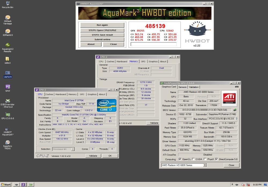Image resolution: width=268 pixels, height=187 pixels.
Task: Toggle the OpenCL checkbox in GPU-Z
Action: [180, 159]
